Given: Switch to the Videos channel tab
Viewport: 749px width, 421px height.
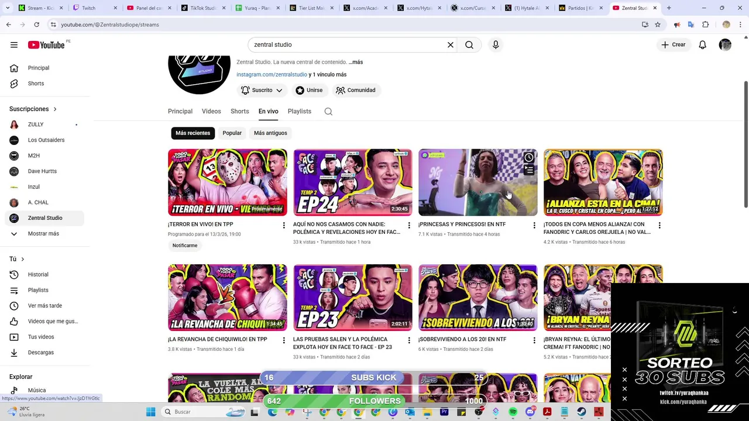Looking at the screenshot, I should click(211, 111).
